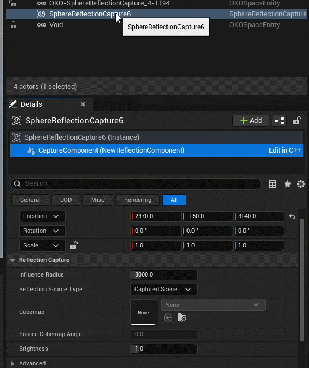This screenshot has width=309, height=368.
Task: Toggle the lock icon beside Void
Action: tap(14, 25)
